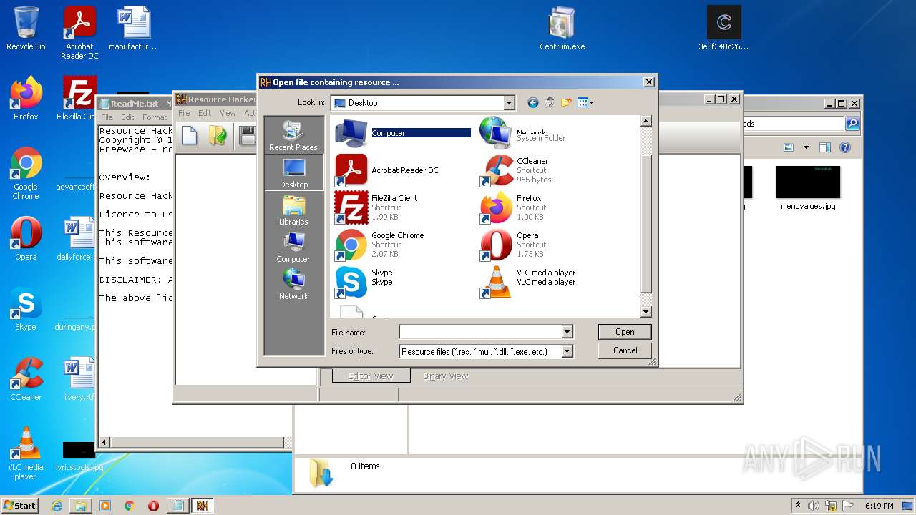The height and width of the screenshot is (515, 916).
Task: Select Desktop in dialog places bar
Action: (293, 173)
